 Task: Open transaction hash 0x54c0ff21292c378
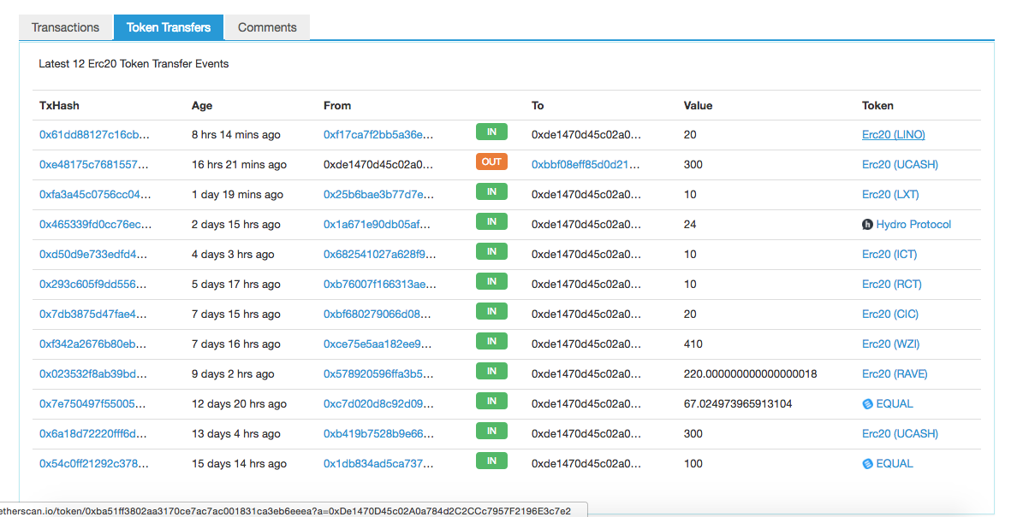tap(95, 464)
